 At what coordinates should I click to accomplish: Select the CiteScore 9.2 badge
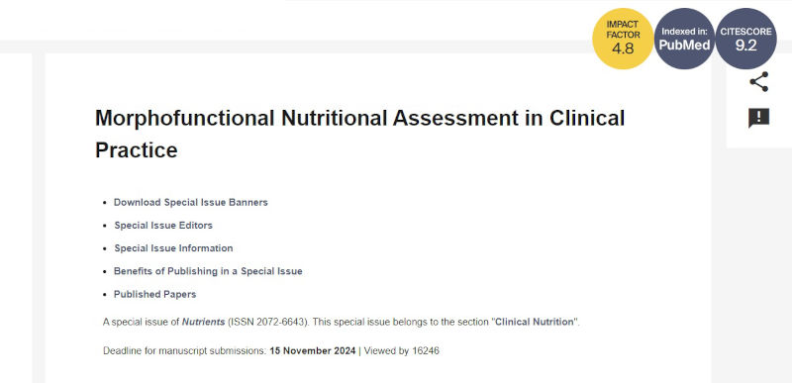[746, 39]
